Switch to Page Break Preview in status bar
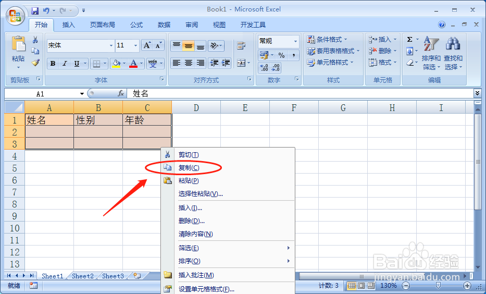Viewport: 486px width, 294px height. 371,285
